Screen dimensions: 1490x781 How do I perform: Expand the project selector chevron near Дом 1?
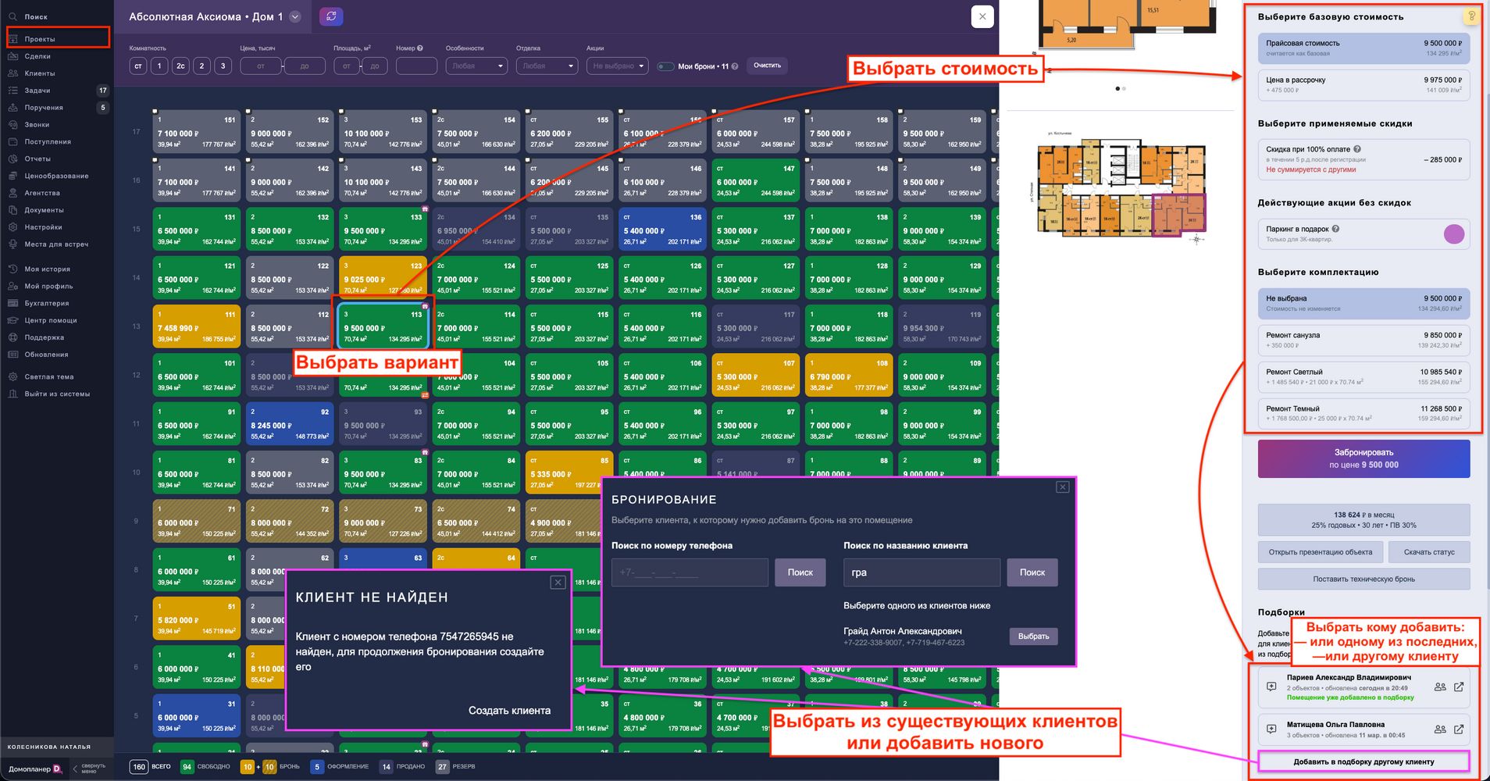click(295, 16)
